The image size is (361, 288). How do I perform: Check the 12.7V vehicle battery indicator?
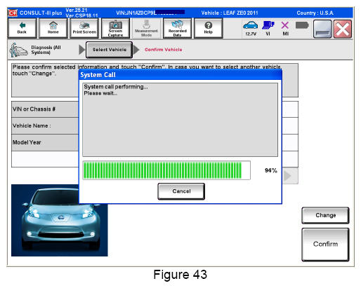click(x=251, y=29)
